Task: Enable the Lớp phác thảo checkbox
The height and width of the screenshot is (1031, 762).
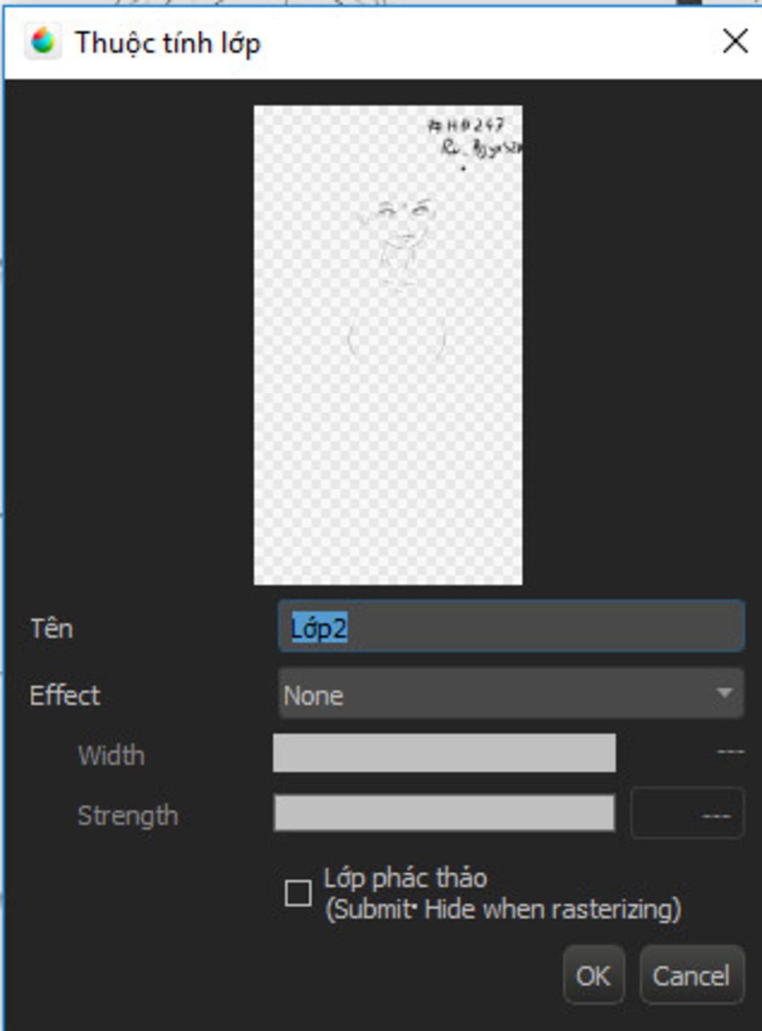Action: 298,893
